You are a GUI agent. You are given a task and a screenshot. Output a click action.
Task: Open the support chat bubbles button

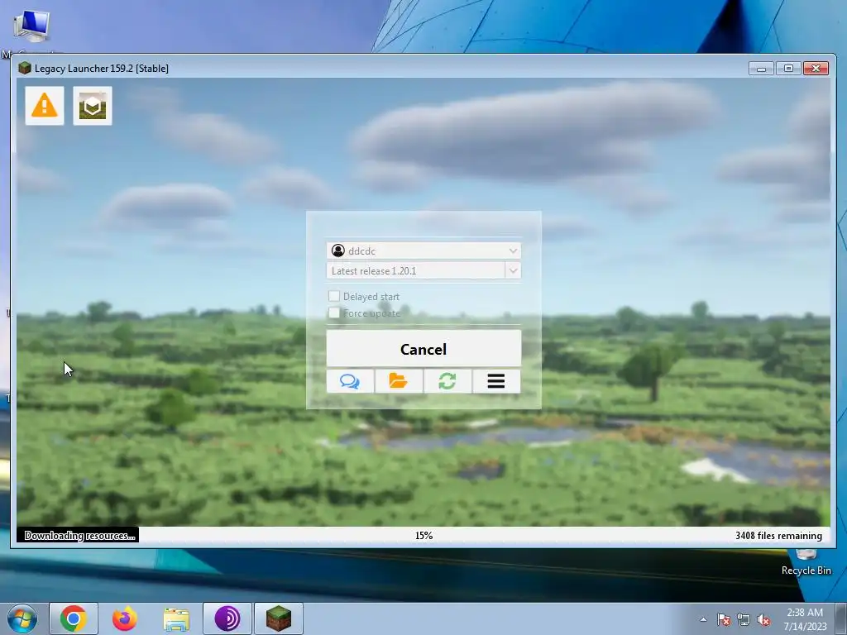(x=350, y=381)
